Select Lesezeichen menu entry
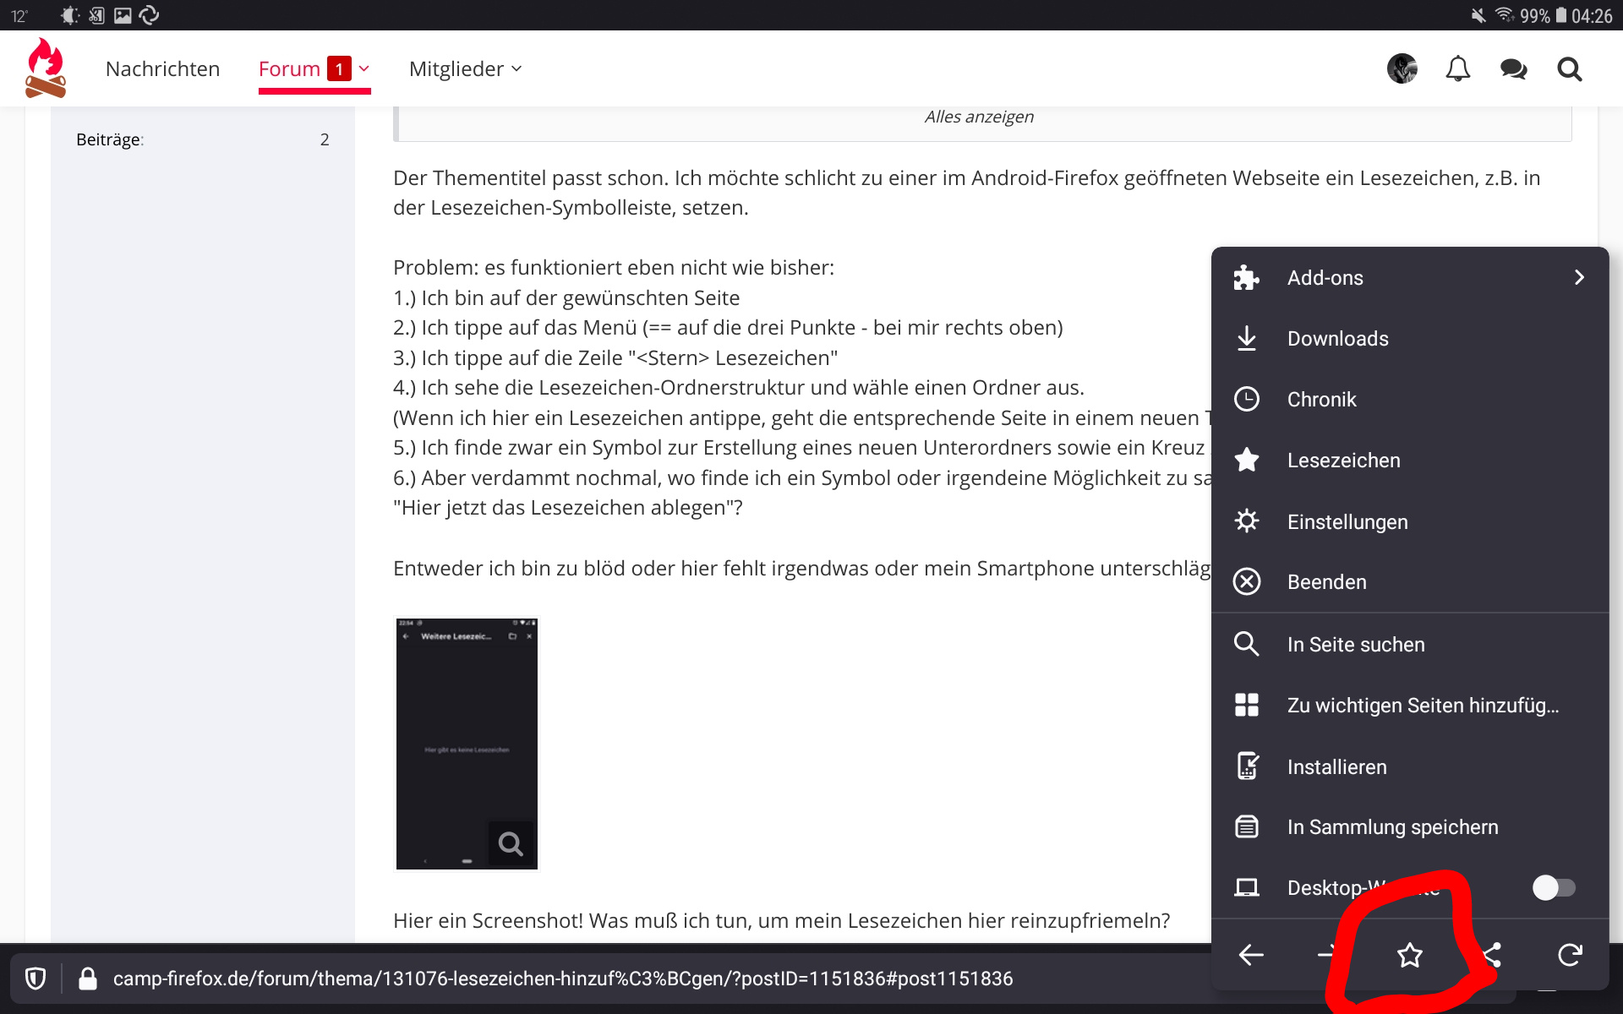Viewport: 1623px width, 1014px height. tap(1343, 461)
